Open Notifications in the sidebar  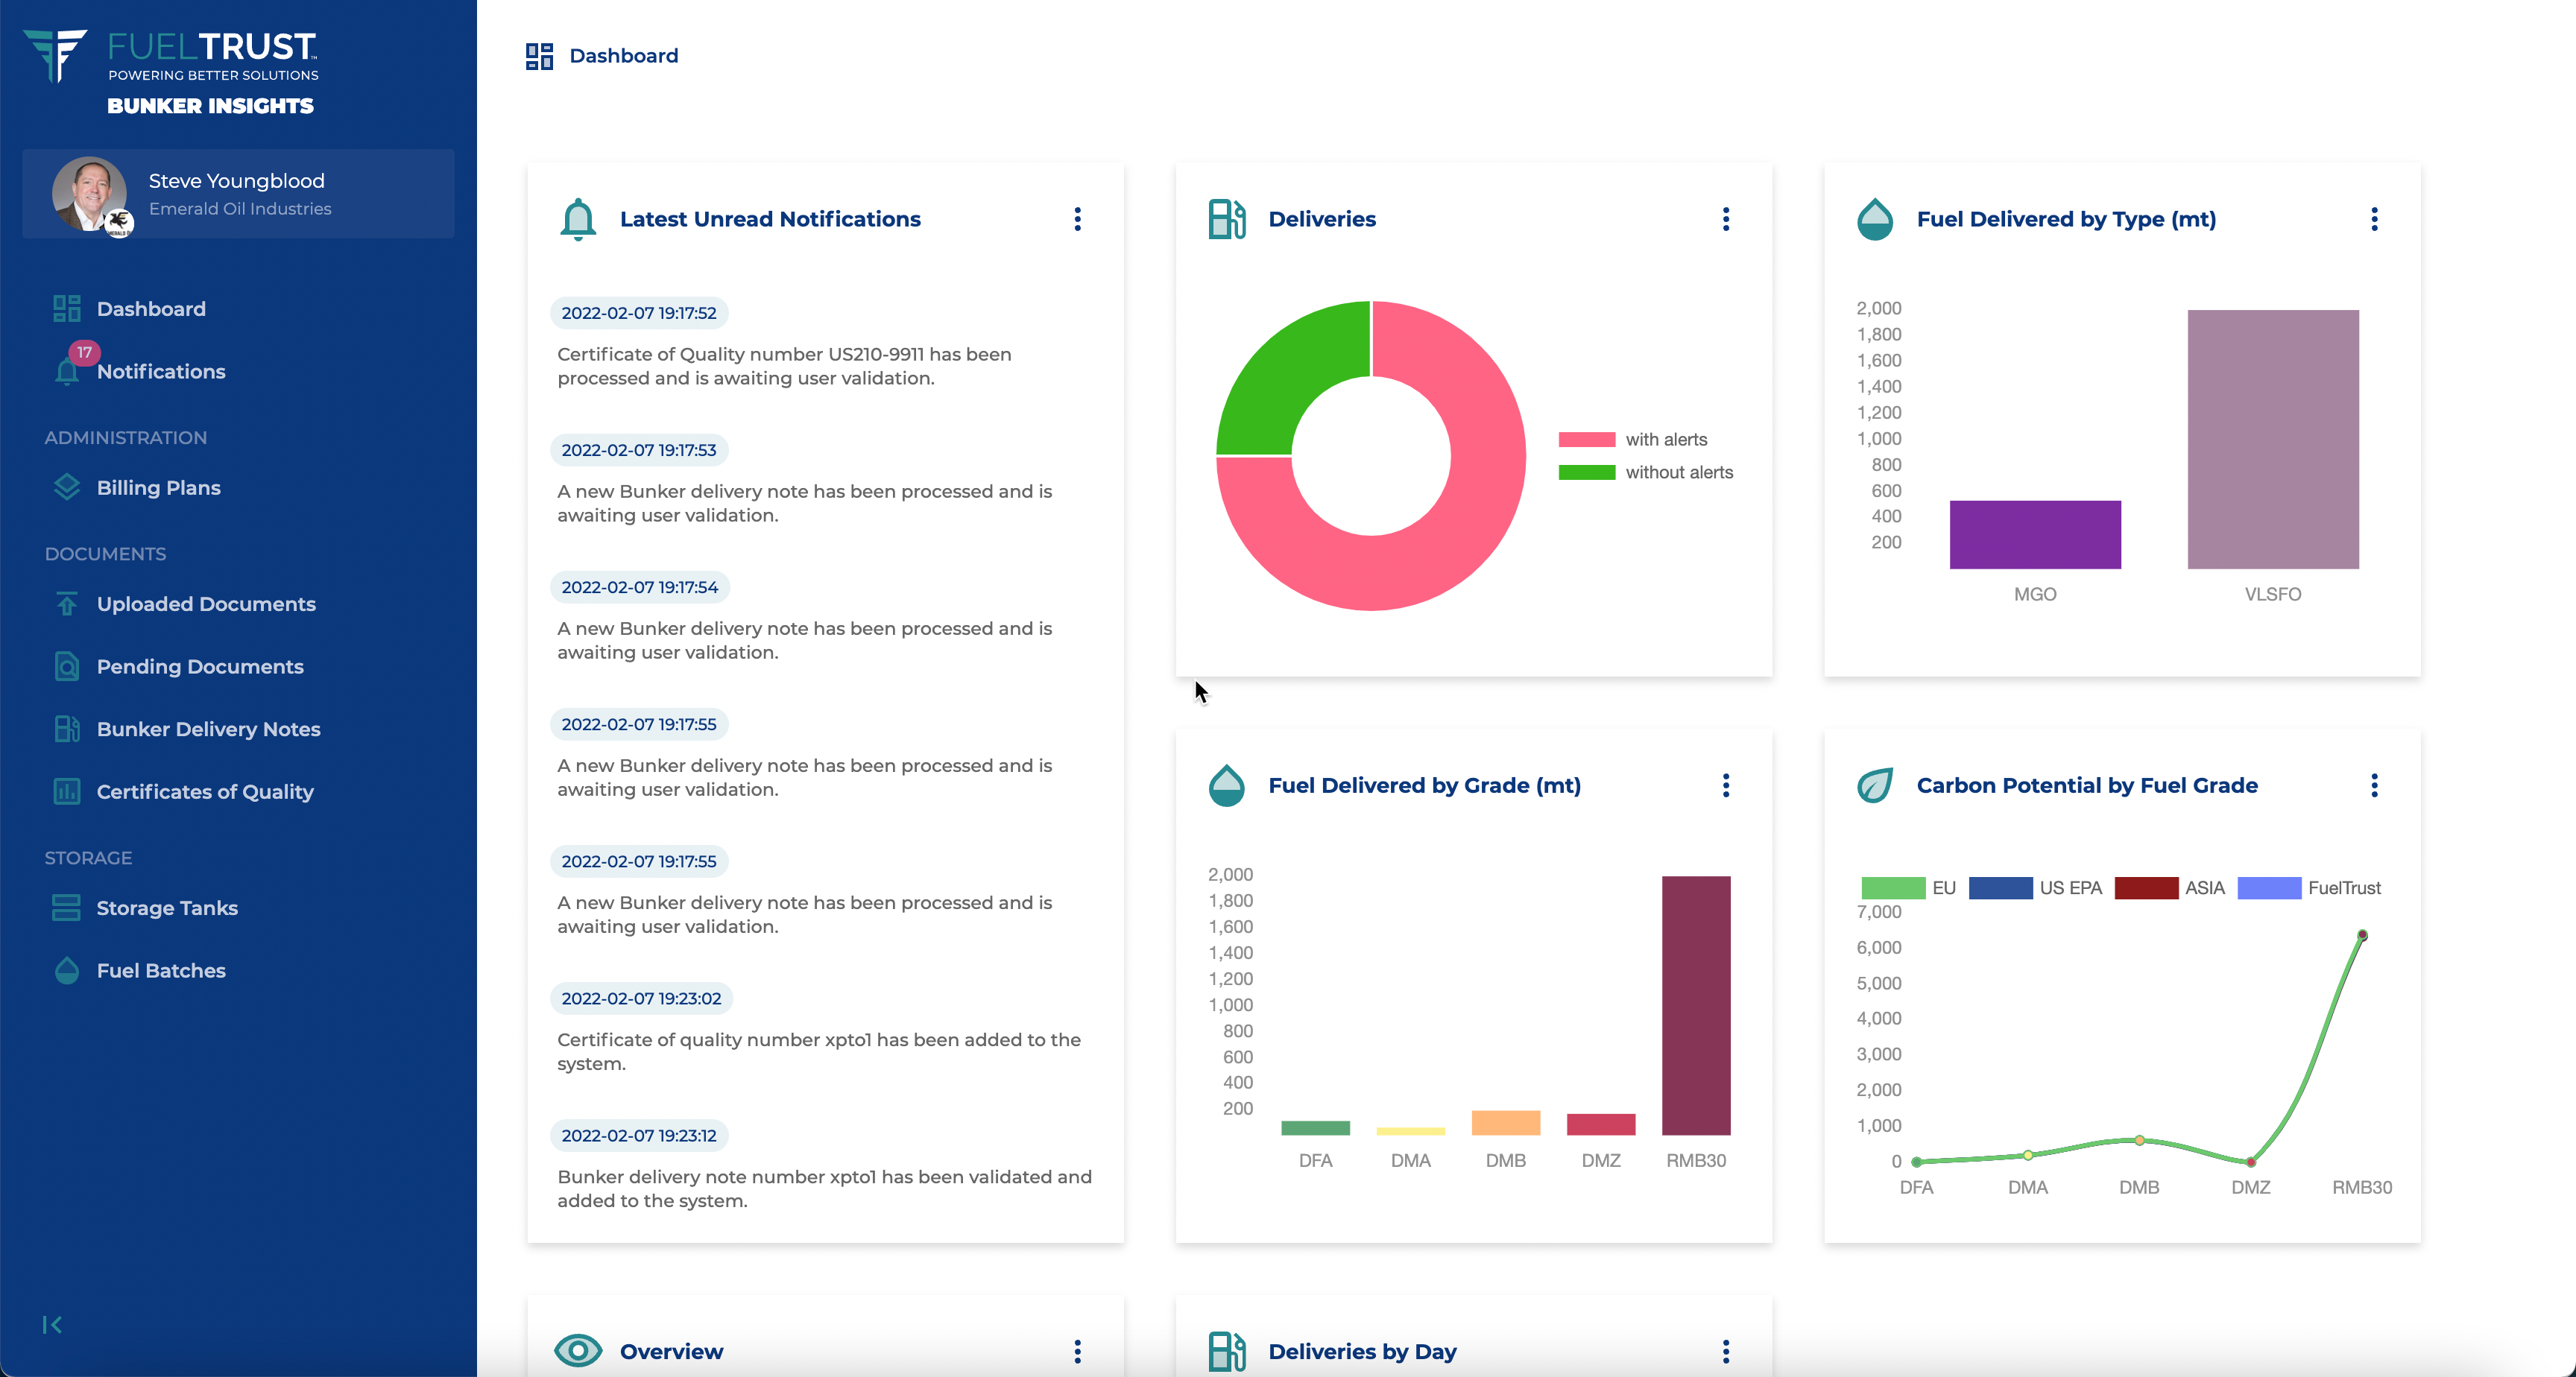point(161,372)
